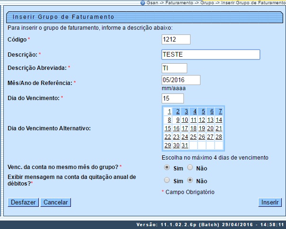
Task: Choose day 22 in the alternative due-date calendar
Action: (x=168, y=137)
